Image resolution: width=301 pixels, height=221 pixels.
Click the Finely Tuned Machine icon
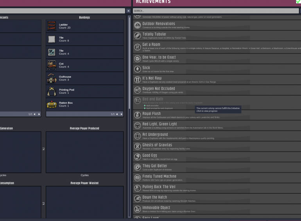click(138, 178)
